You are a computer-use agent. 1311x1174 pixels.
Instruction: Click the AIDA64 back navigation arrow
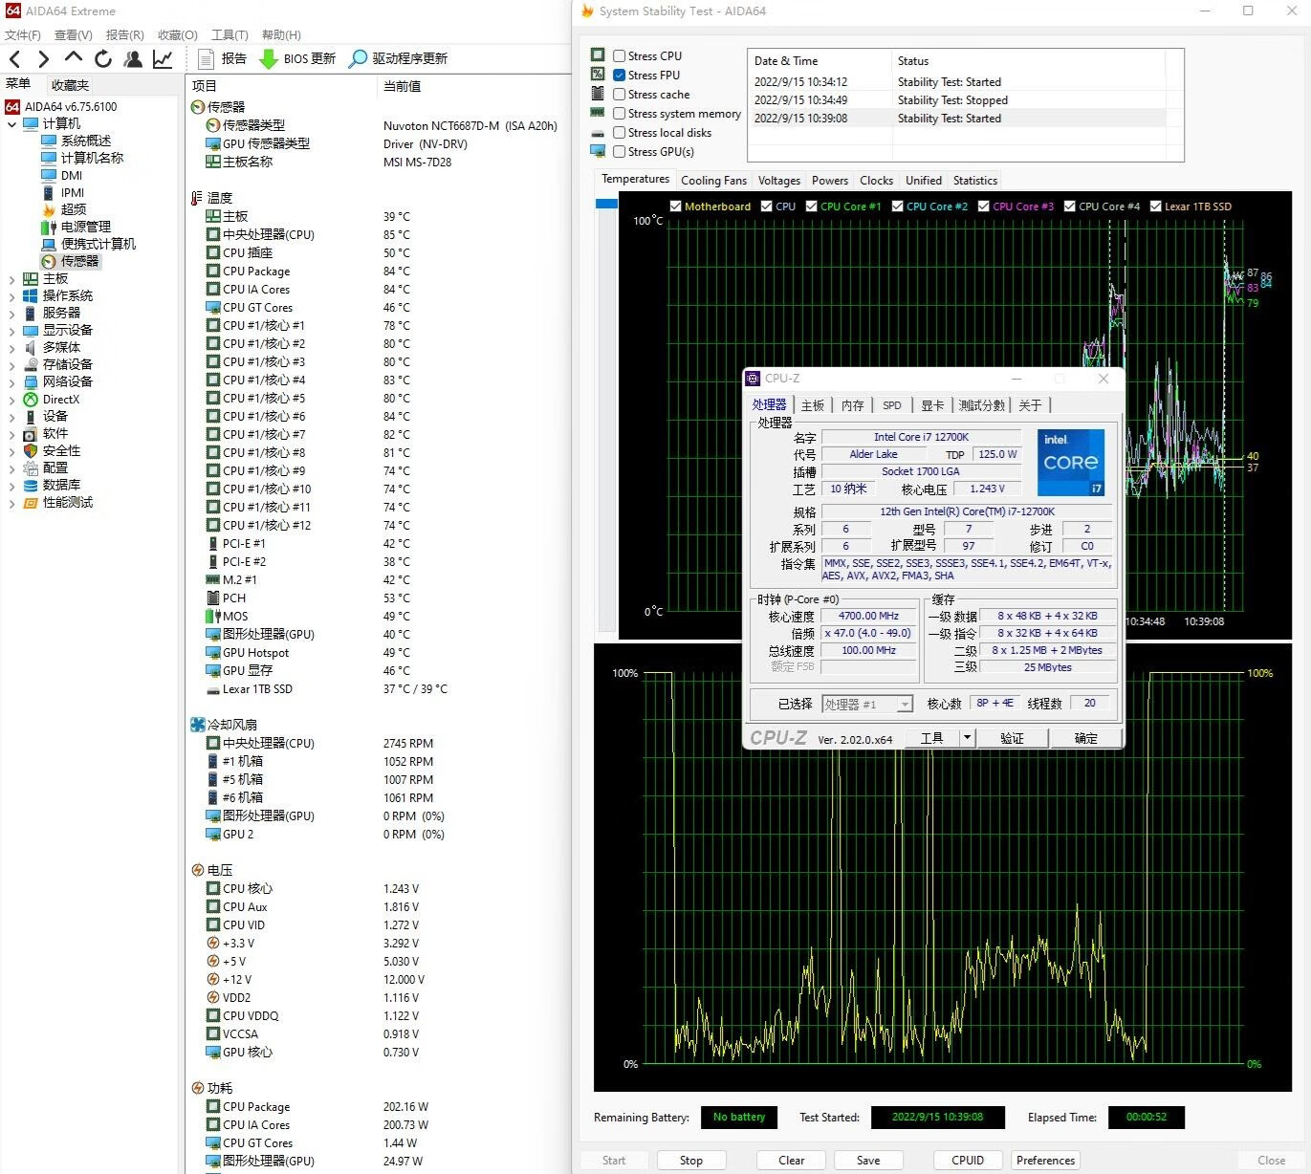tap(14, 59)
